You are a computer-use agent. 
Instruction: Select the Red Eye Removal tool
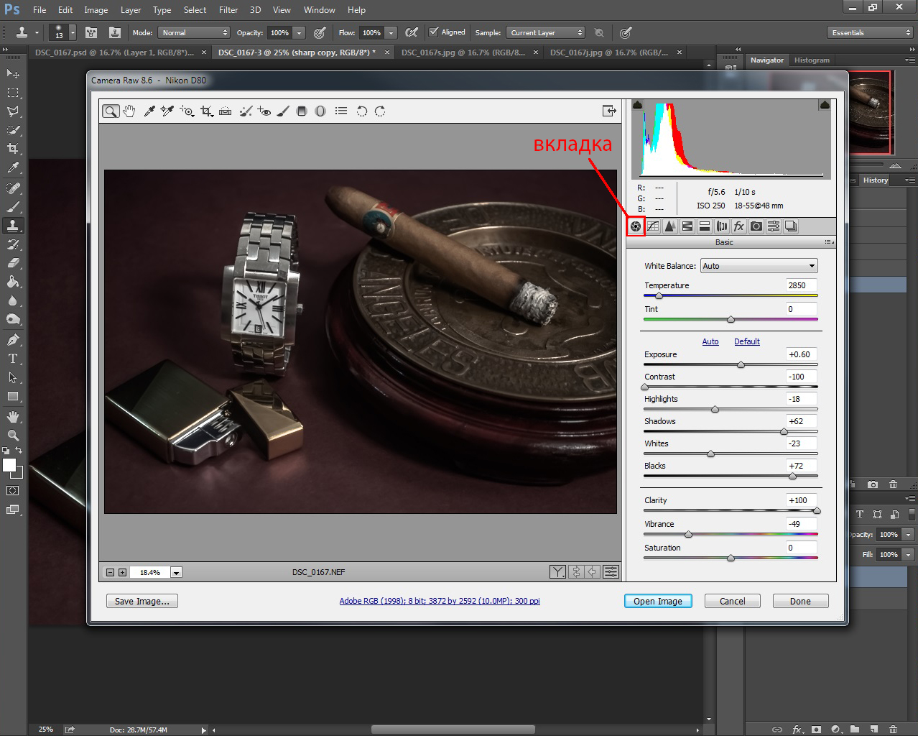click(264, 111)
